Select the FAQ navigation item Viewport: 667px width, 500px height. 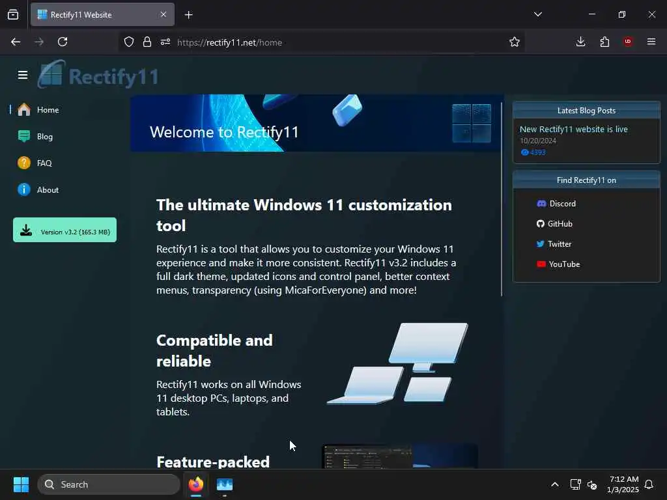point(64,163)
